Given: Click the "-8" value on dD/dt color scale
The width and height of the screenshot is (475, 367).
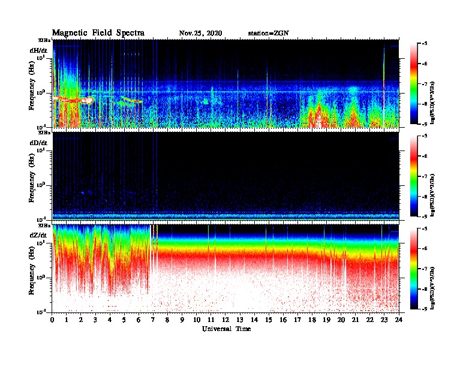Looking at the screenshot, I should pos(425,197).
